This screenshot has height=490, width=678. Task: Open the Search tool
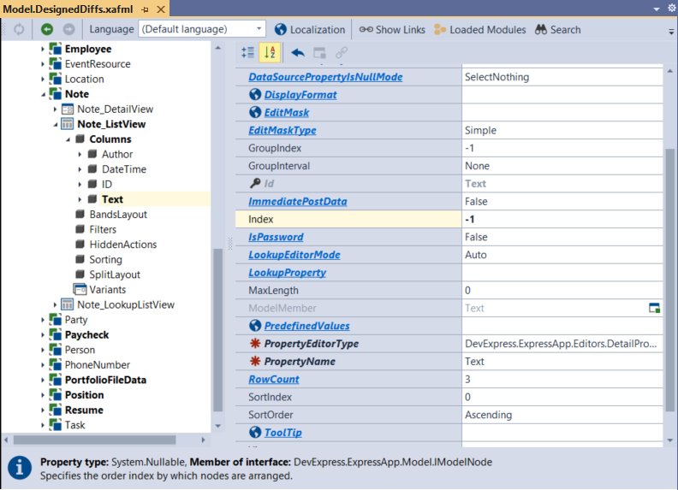click(558, 29)
